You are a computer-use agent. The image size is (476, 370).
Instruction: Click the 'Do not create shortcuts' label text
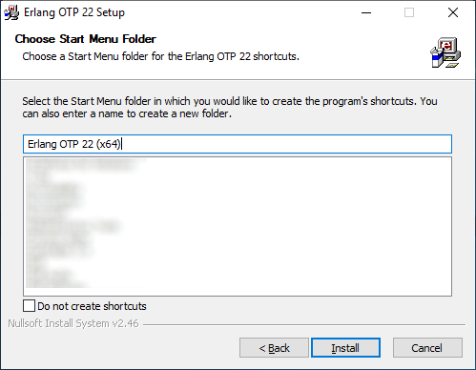[x=92, y=306]
